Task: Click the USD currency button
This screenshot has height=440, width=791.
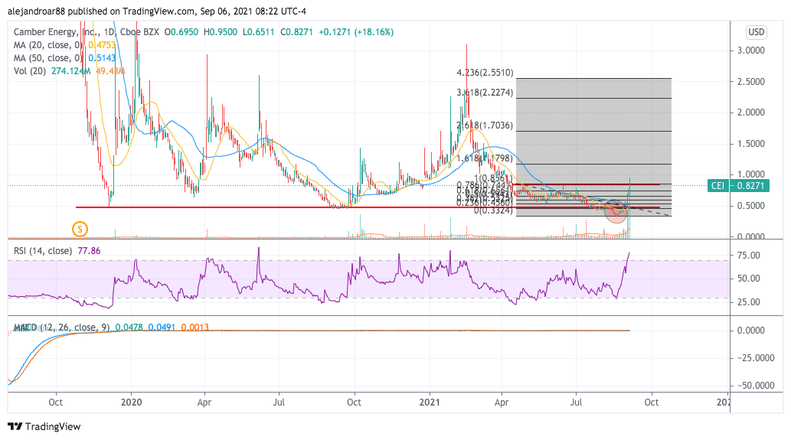Action: pyautogui.click(x=756, y=32)
